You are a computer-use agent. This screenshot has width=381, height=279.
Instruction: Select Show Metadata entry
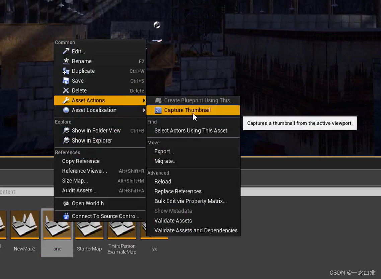click(x=193, y=211)
